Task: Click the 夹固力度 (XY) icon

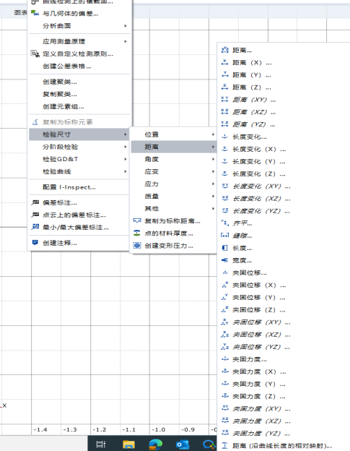Action: 225,409
